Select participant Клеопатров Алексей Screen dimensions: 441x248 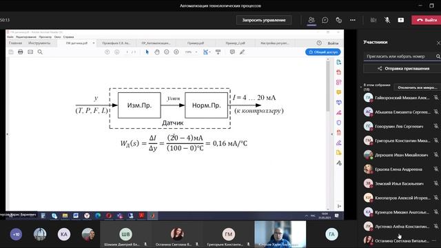click(x=402, y=198)
